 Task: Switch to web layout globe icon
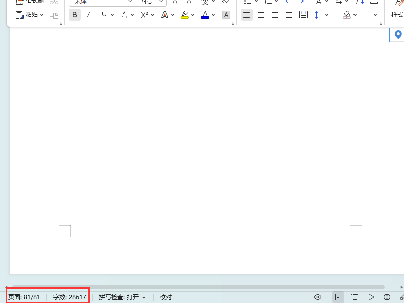pyautogui.click(x=387, y=297)
